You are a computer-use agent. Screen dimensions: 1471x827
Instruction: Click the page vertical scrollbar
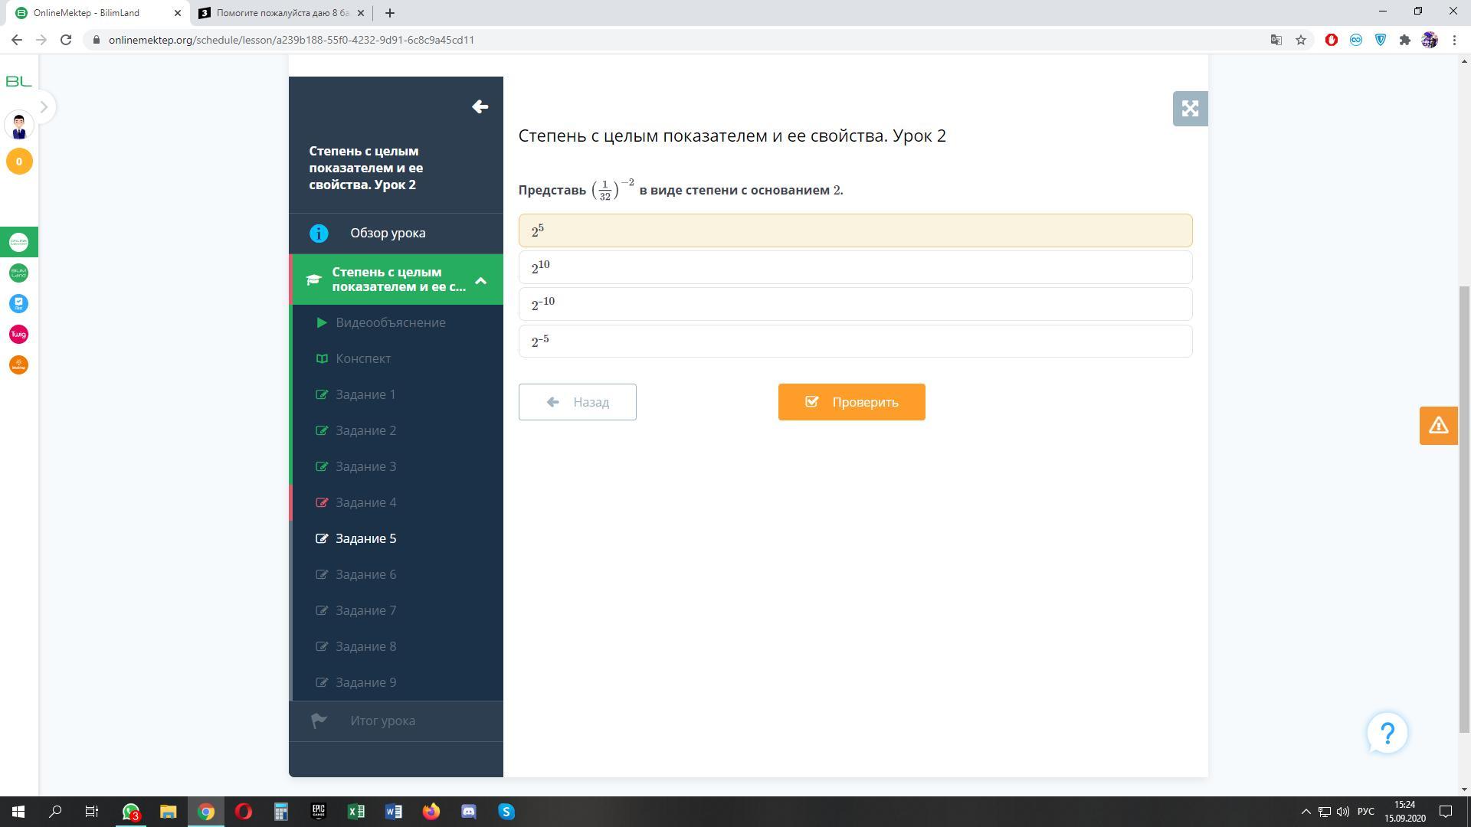click(1464, 505)
